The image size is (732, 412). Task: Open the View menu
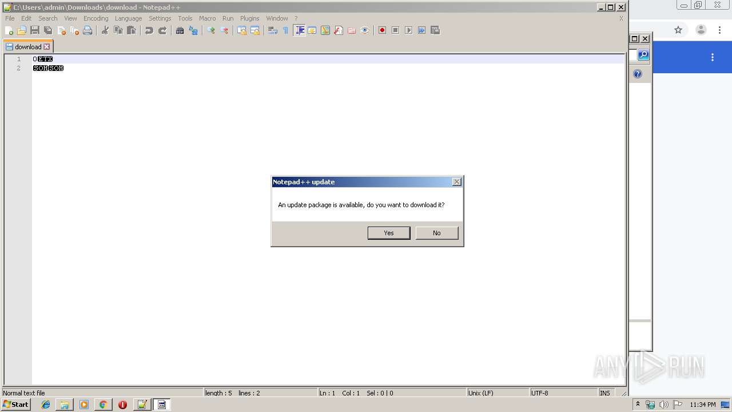point(70,18)
